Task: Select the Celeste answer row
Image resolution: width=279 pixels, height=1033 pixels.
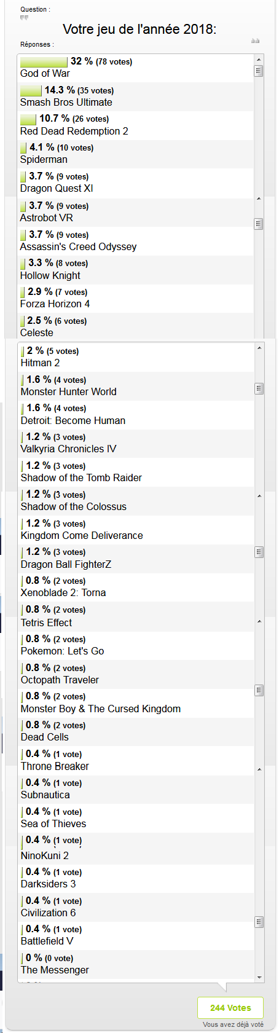Action: 135,327
